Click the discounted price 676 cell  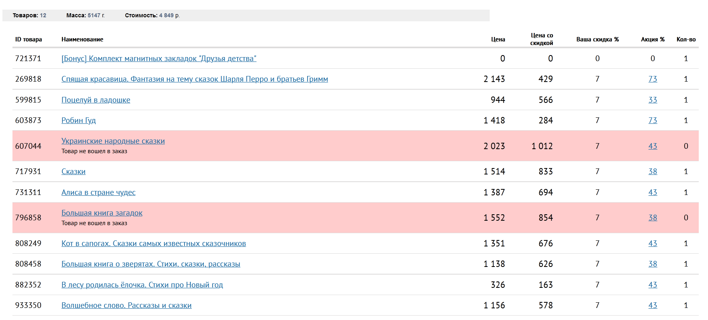click(546, 244)
